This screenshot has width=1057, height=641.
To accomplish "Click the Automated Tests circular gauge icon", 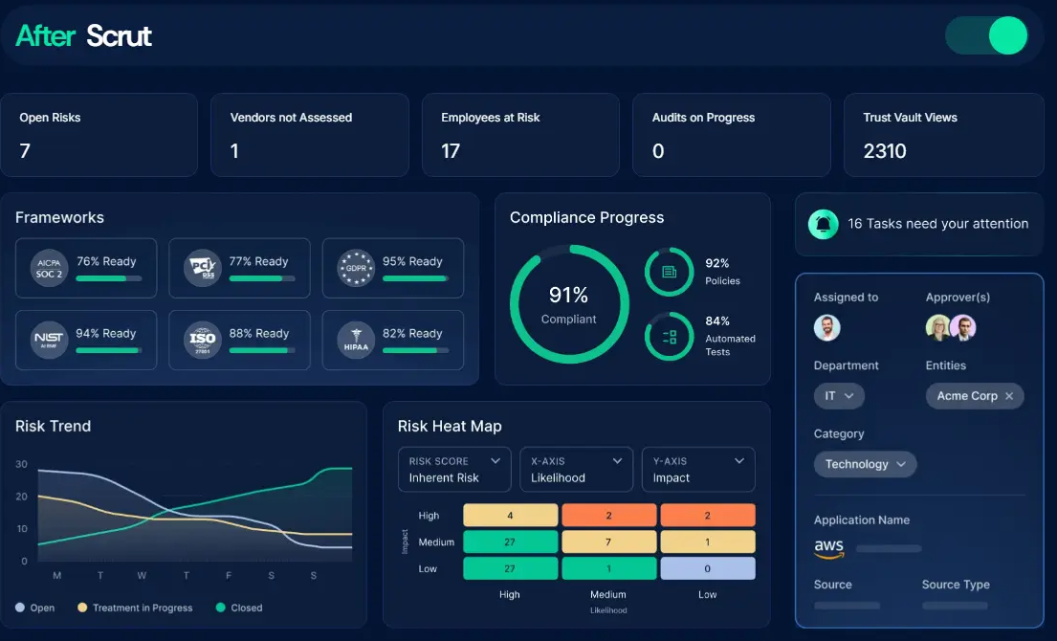I will click(669, 337).
